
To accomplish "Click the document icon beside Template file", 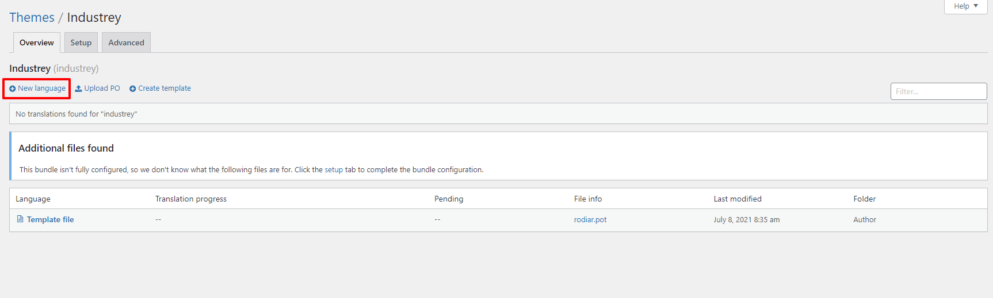I will pyautogui.click(x=20, y=219).
